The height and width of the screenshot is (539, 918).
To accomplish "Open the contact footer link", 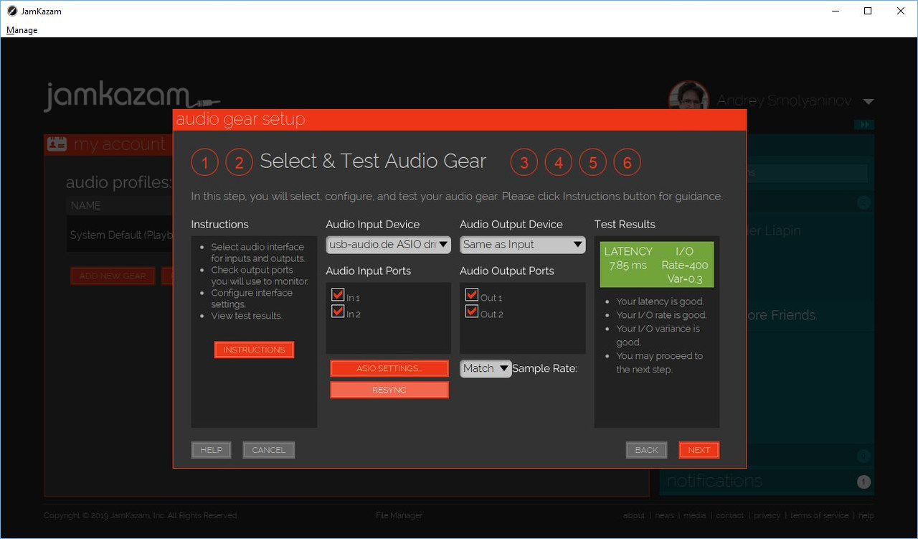I will [x=729, y=515].
